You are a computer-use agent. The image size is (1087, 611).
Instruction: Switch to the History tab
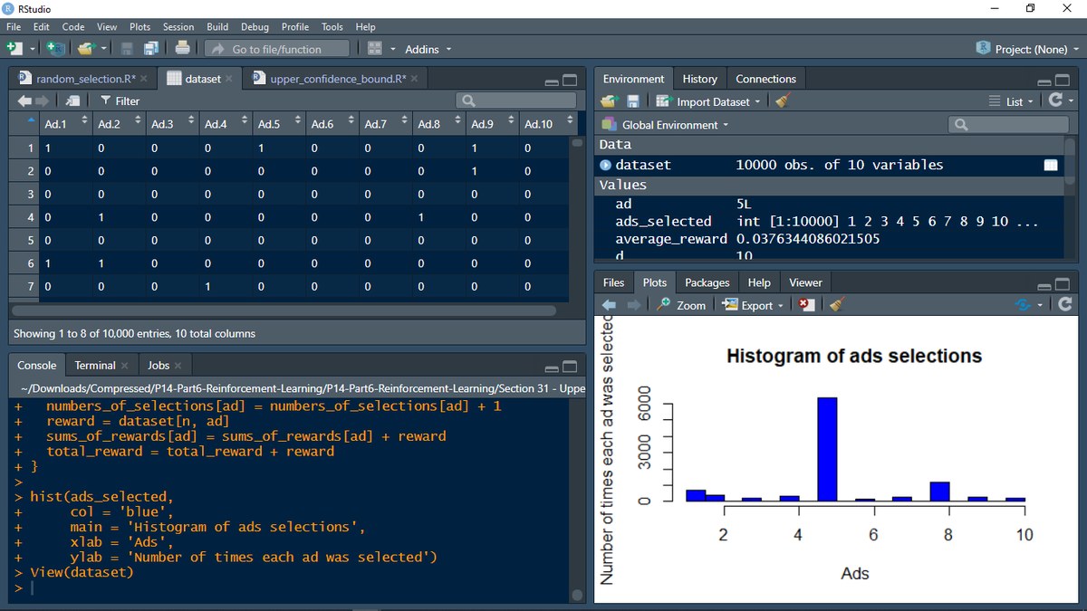[699, 79]
